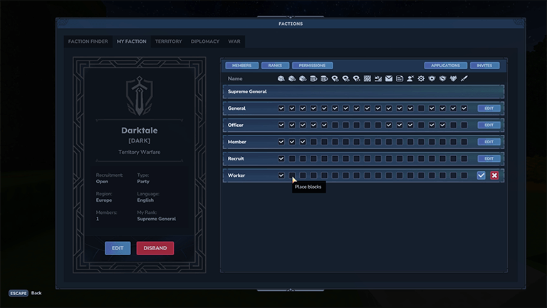Click the Region value Europe
The height and width of the screenshot is (308, 547).
click(104, 200)
